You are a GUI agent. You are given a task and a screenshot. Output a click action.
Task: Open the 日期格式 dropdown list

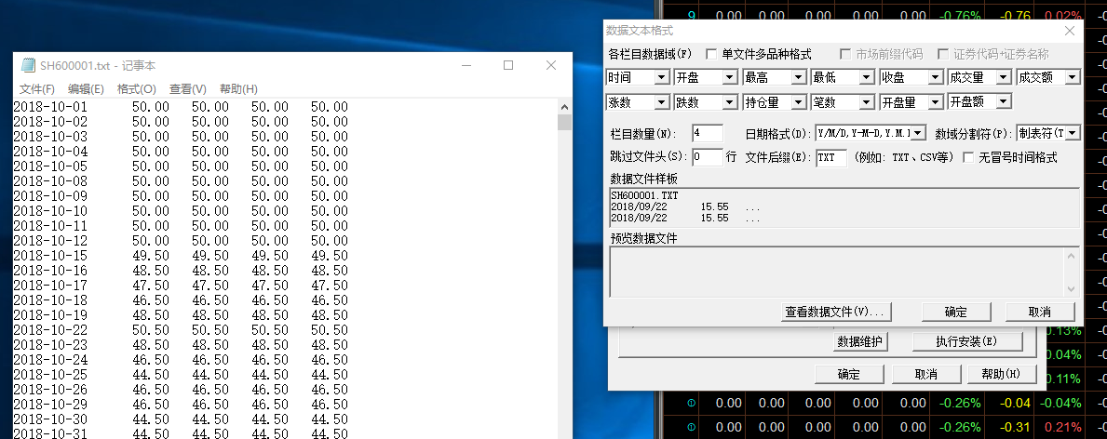918,133
